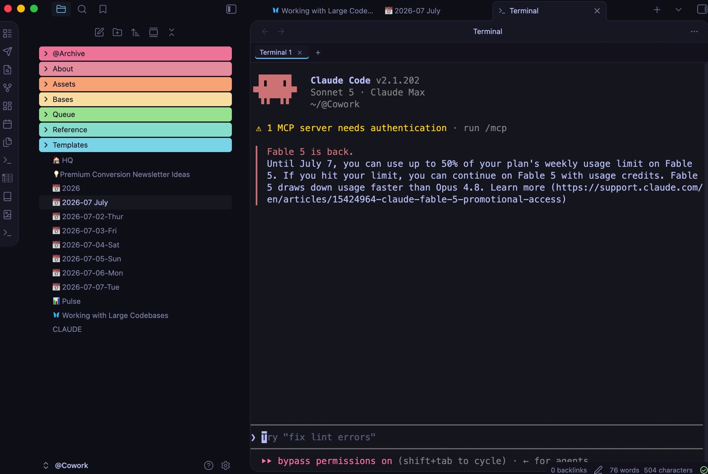Screen dimensions: 708x474
Task: Close the Terminal 1 sub-tab
Action: pyautogui.click(x=300, y=52)
